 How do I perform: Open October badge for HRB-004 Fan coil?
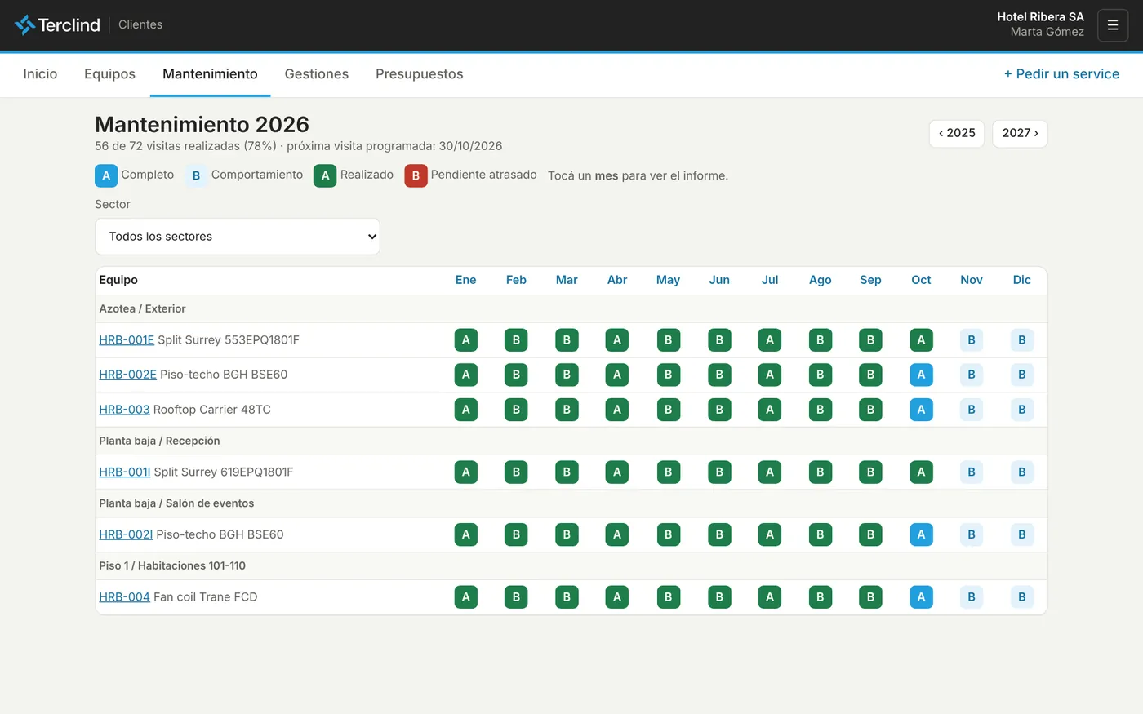[921, 597]
